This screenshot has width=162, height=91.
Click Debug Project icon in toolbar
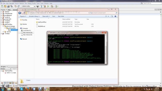52,6
